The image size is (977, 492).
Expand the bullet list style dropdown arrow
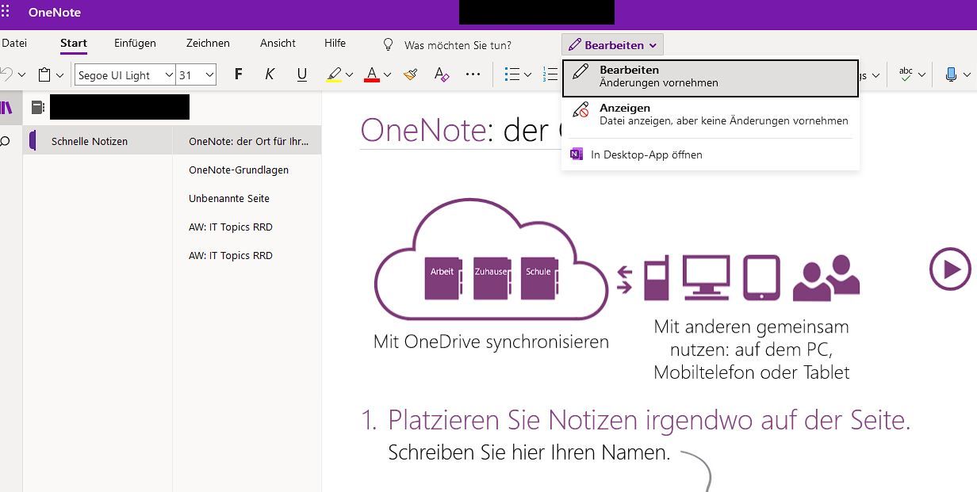(x=528, y=75)
